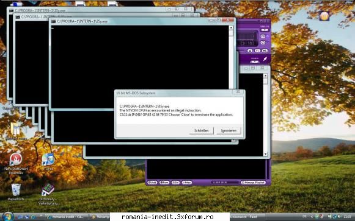Click the title bar icon of the rearmost console window
This screenshot has width=355, height=221.
(x=12, y=10)
